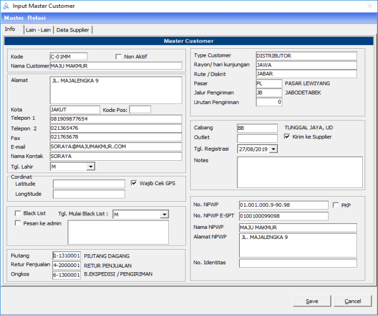
Task: Focus the E-mail input field
Action: 116,147
